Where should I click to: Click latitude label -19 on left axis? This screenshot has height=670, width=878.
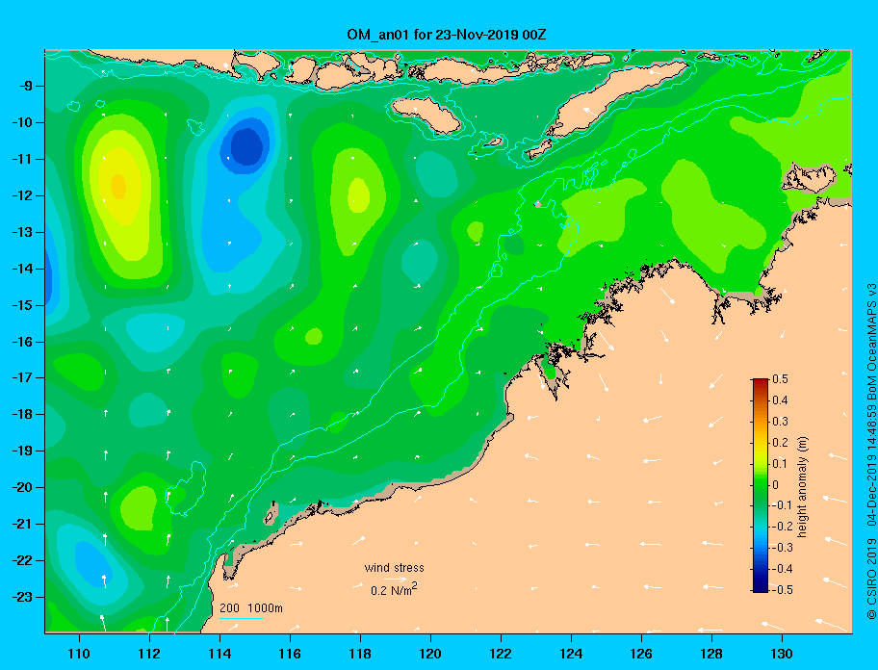22,451
